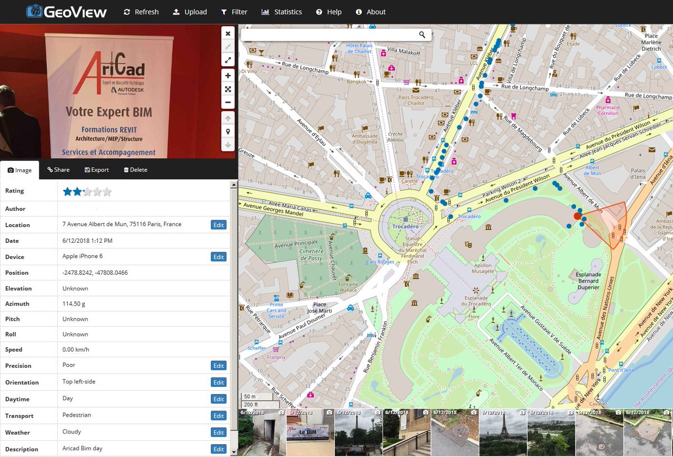This screenshot has width=673, height=457.
Task: Open the 'Le BIM' banner thumbnail
Action: coord(310,432)
